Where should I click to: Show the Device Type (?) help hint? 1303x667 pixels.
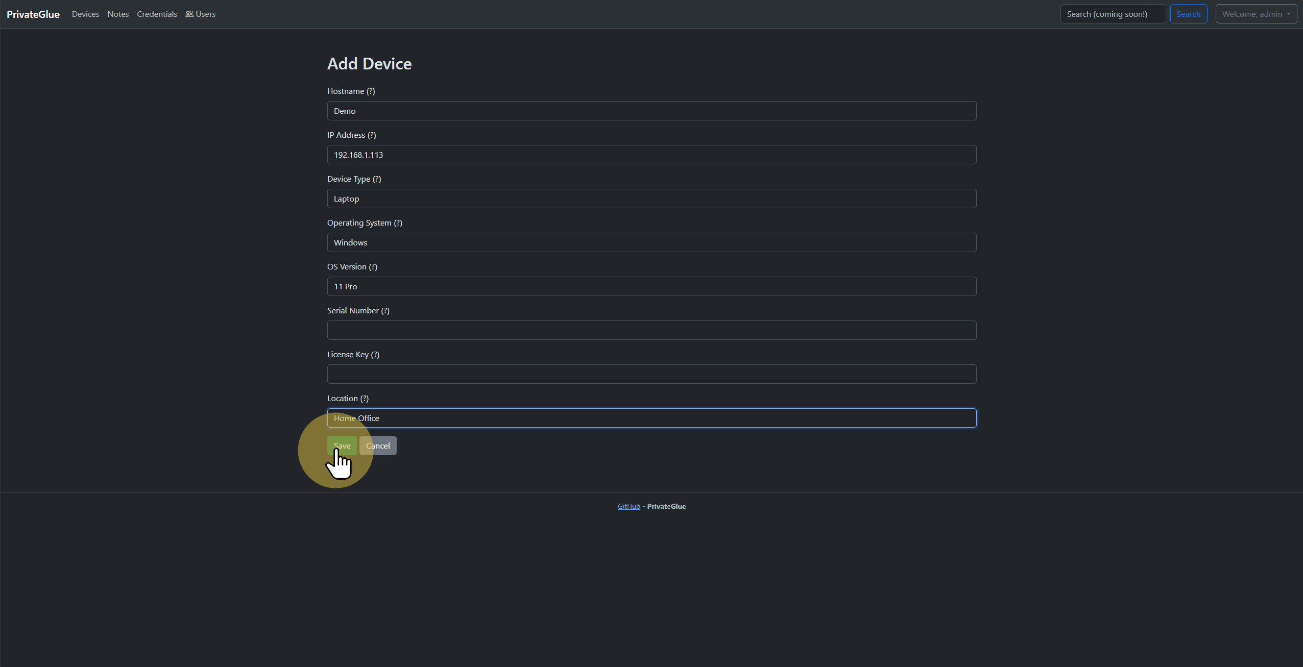click(x=377, y=179)
